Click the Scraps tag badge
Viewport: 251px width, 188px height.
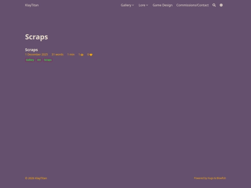point(48,60)
